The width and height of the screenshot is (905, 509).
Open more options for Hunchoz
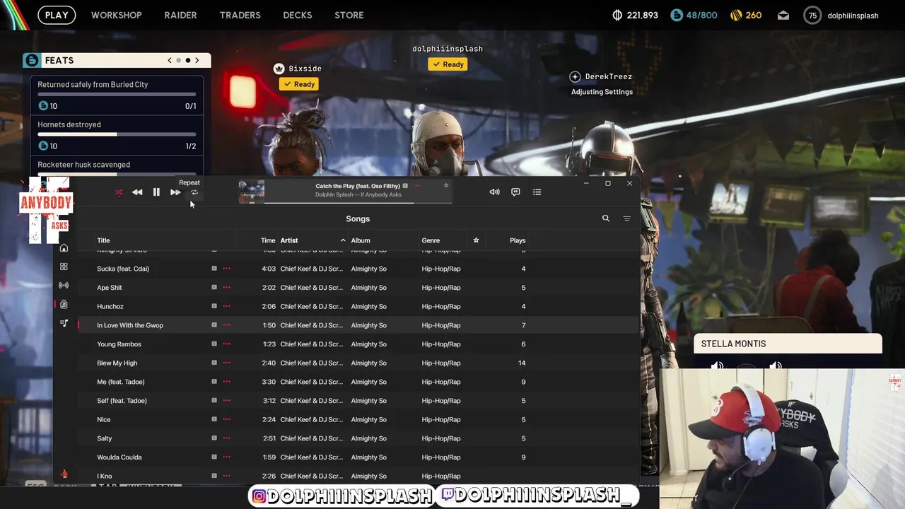pyautogui.click(x=226, y=306)
